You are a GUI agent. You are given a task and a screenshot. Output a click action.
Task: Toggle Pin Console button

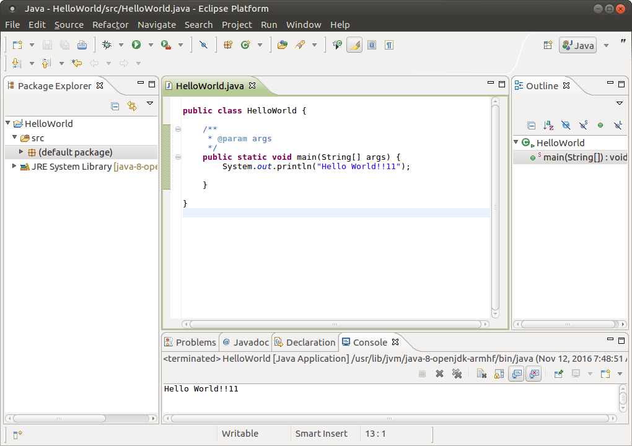tap(559, 374)
